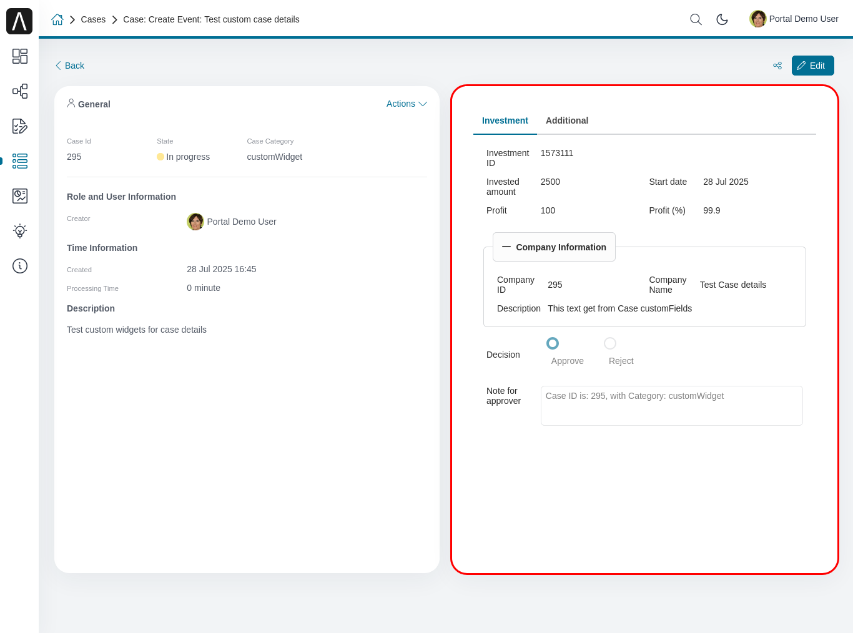
Task: Open the dashboard icon in sidebar
Action: (x=20, y=56)
